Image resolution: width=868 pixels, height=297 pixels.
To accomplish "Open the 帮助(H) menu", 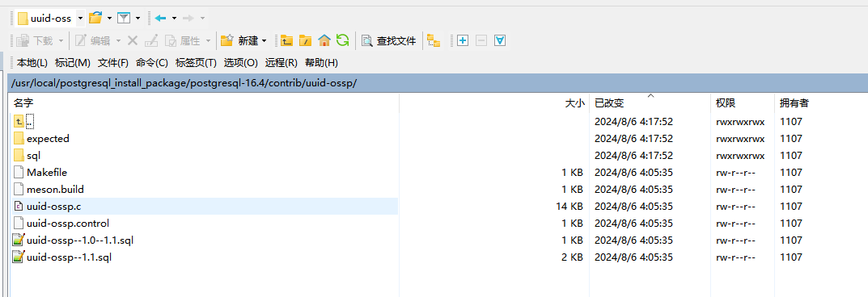I will 322,62.
